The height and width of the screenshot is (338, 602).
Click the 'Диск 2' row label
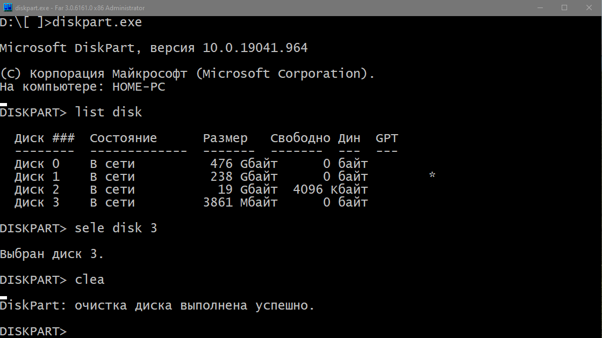tap(37, 189)
